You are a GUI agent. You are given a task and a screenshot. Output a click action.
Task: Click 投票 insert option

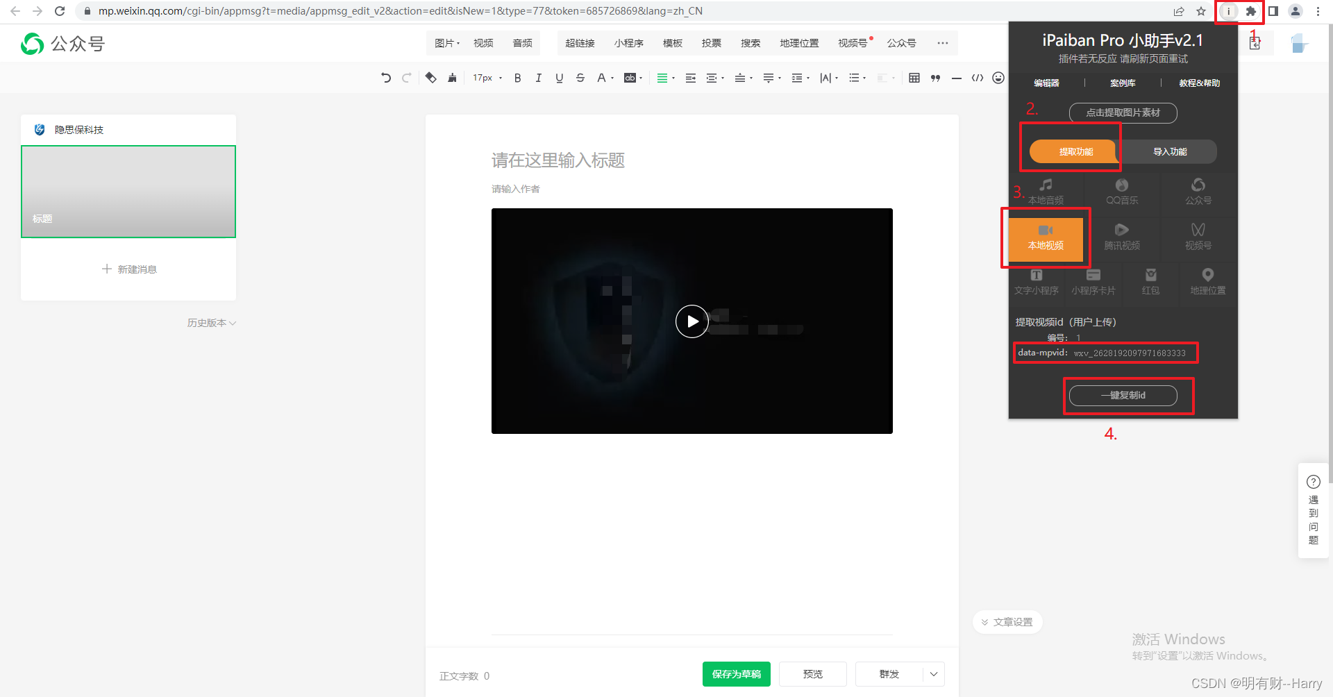[711, 43]
